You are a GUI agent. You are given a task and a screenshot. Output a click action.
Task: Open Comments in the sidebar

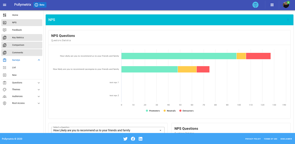22,52
